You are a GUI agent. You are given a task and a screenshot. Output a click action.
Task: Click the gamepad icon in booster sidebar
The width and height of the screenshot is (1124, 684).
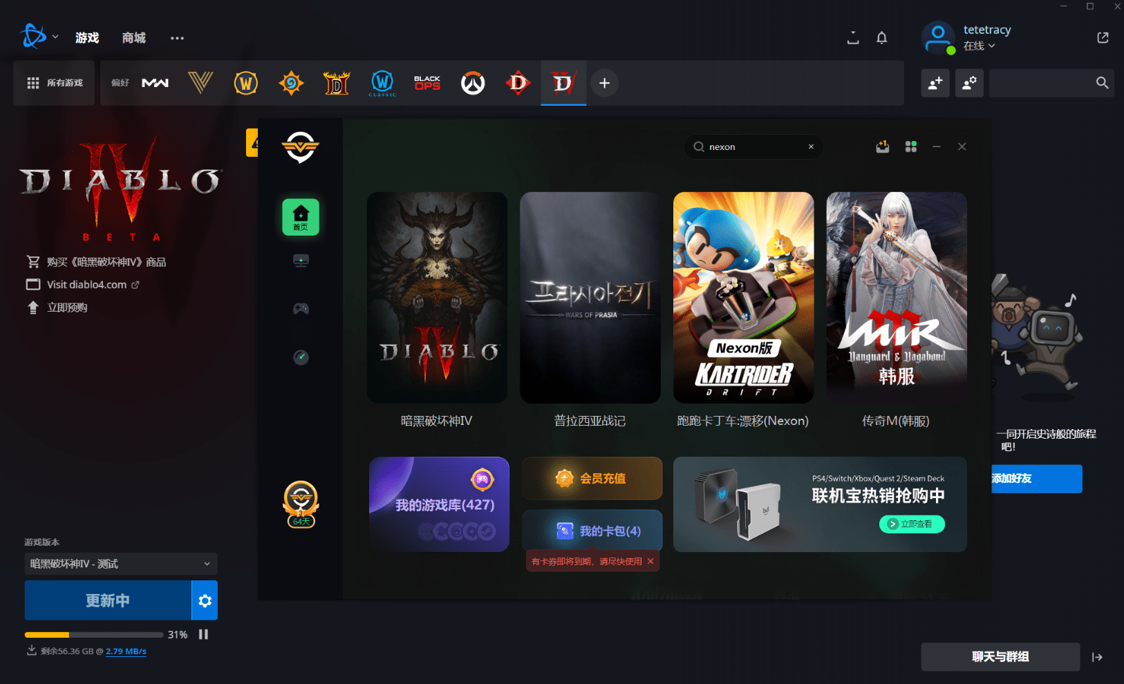tap(301, 309)
